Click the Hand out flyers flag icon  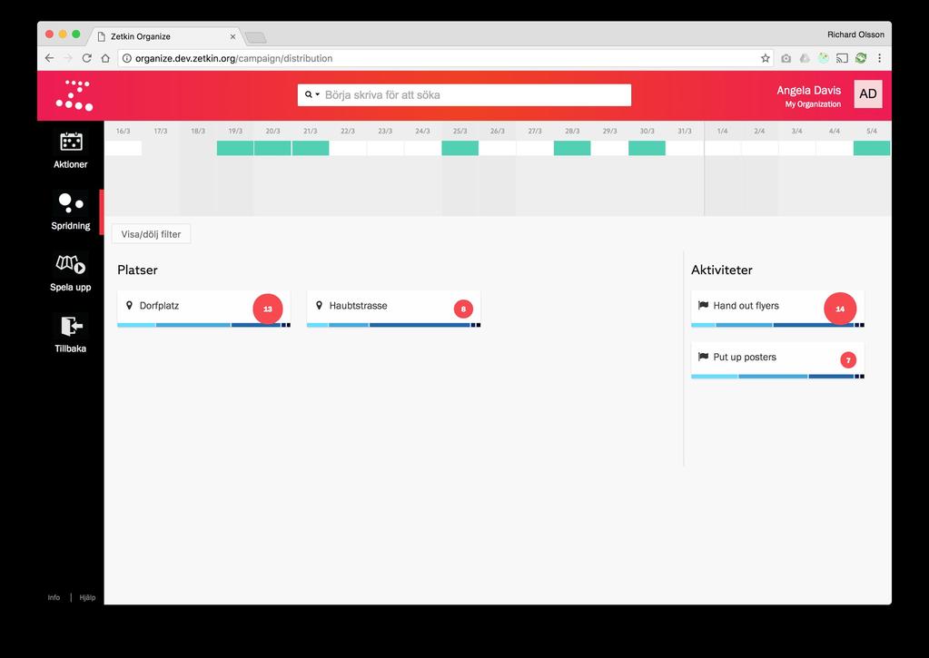click(703, 306)
